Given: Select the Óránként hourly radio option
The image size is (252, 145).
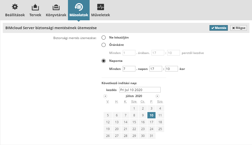Looking at the screenshot, I should pos(104,45).
